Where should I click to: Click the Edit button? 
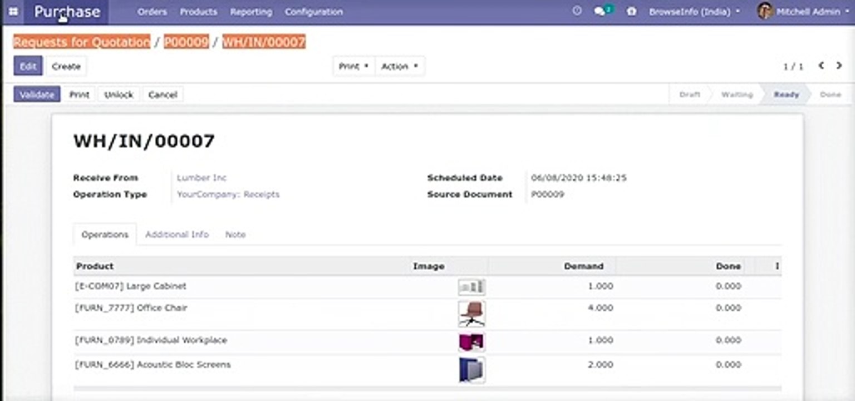click(28, 66)
